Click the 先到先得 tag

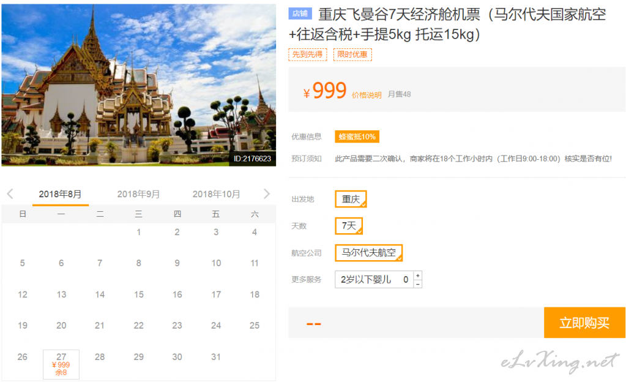pos(307,54)
